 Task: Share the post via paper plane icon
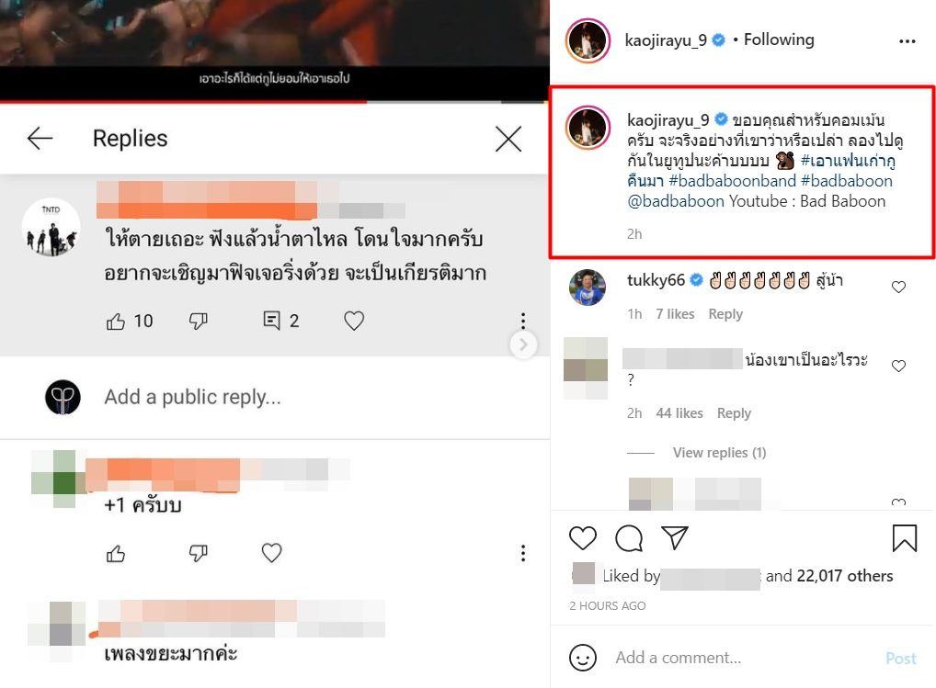click(x=675, y=537)
